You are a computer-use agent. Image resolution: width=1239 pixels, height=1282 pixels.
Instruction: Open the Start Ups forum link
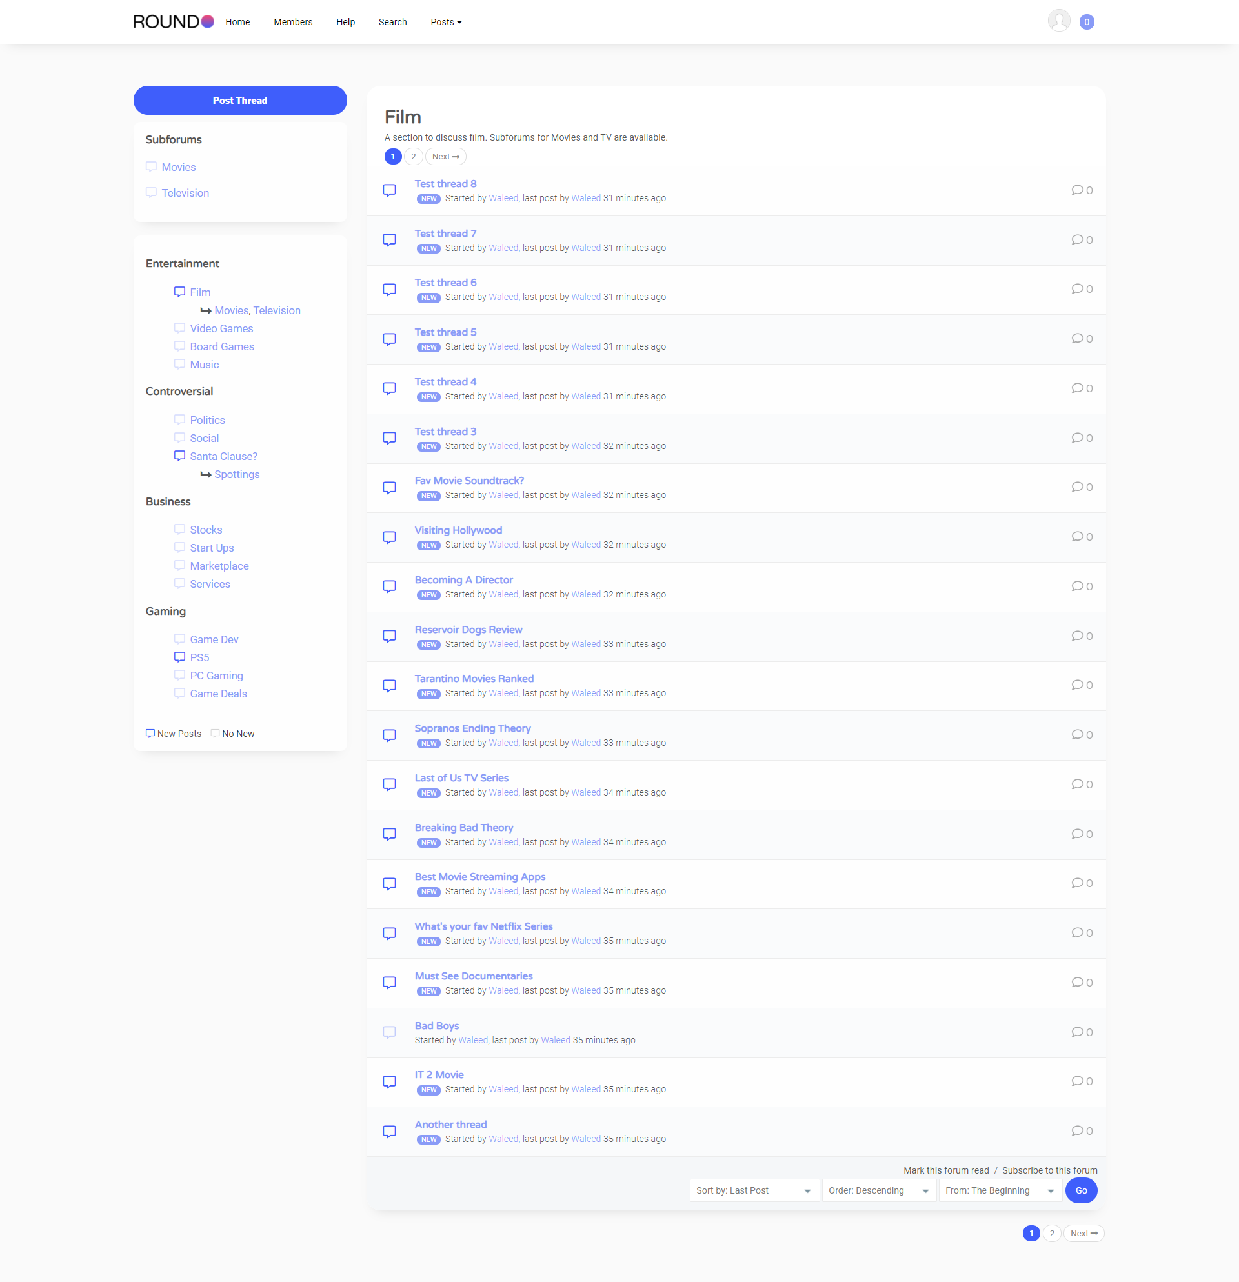pos(212,548)
